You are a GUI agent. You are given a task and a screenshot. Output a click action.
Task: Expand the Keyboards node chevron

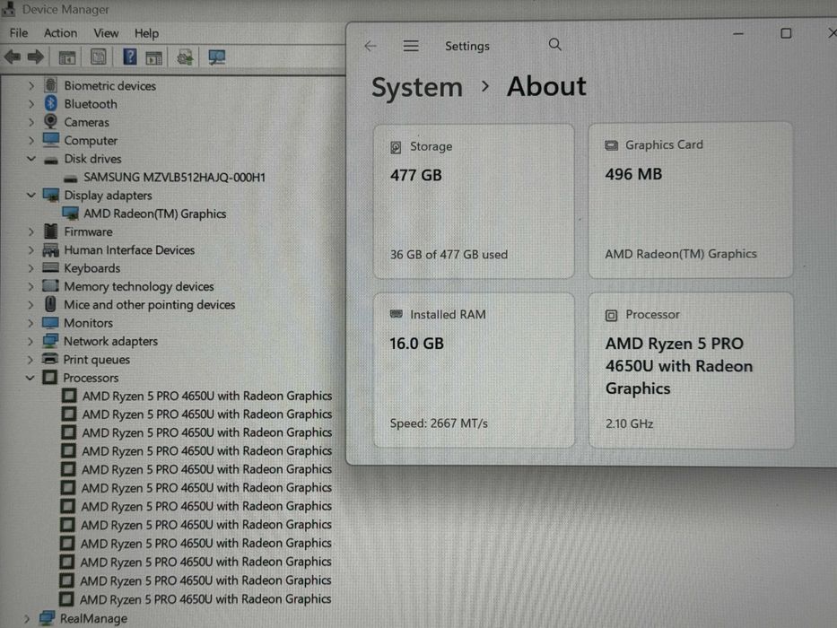31,268
